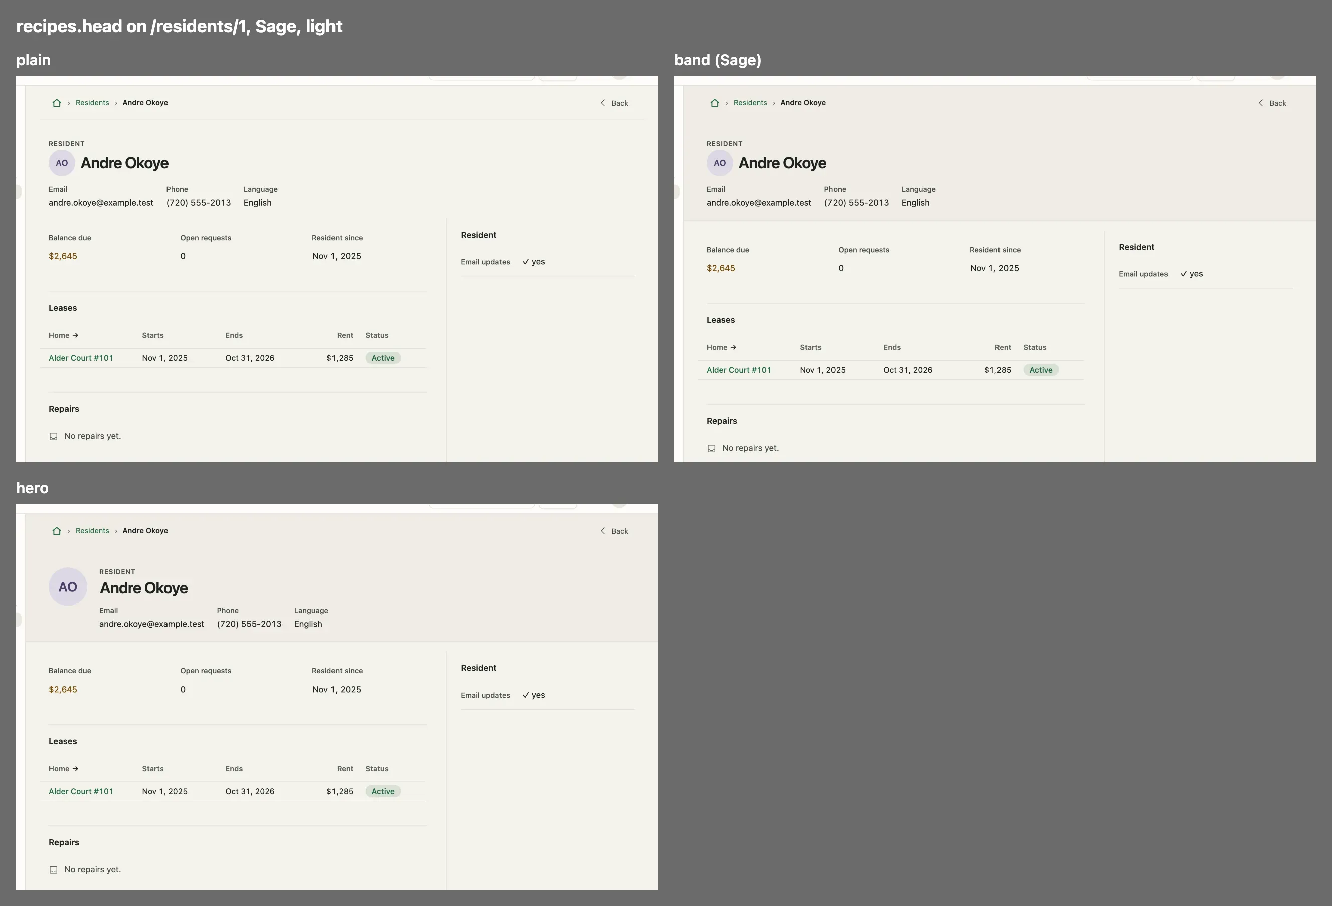This screenshot has height=906, width=1332.
Task: Click the checkmark next to yes in band panel
Action: tap(1184, 274)
